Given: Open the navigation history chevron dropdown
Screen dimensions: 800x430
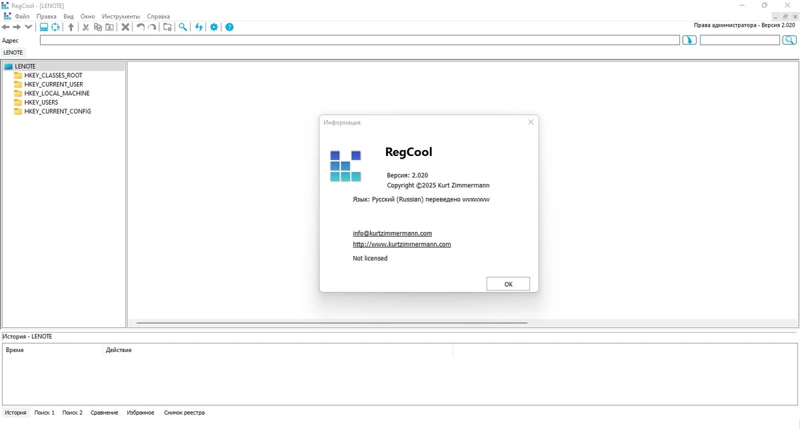Looking at the screenshot, I should [28, 27].
